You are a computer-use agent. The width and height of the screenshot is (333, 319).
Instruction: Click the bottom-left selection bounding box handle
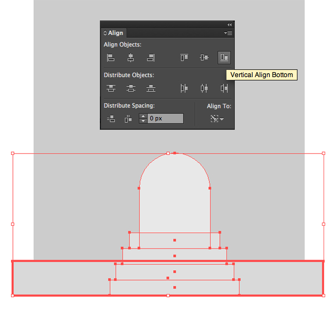coord(13,296)
